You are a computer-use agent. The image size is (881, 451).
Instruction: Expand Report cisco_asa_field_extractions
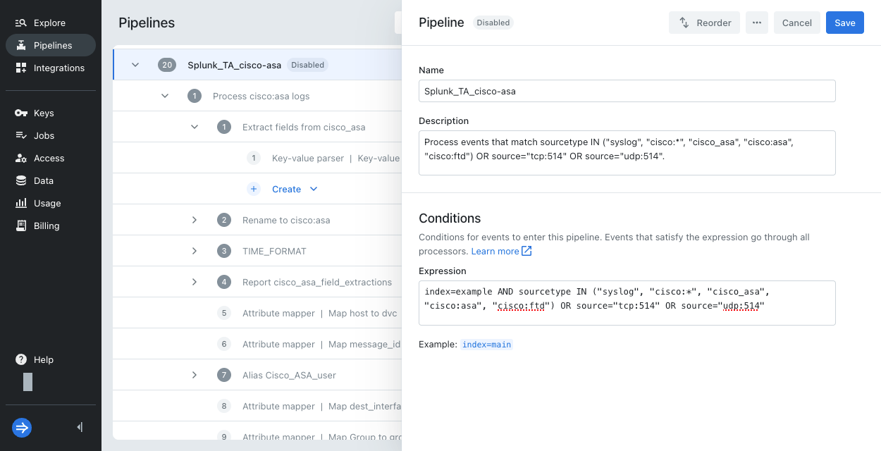coord(195,282)
